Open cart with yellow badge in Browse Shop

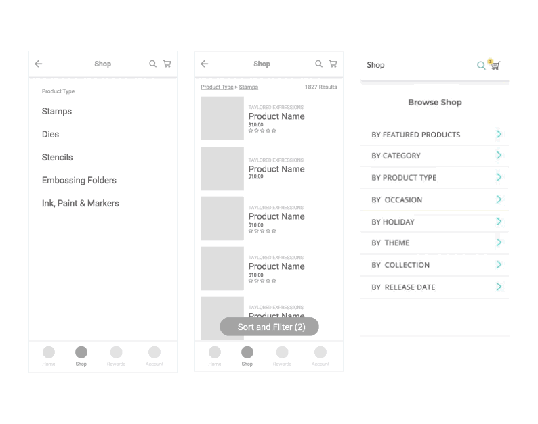[495, 64]
